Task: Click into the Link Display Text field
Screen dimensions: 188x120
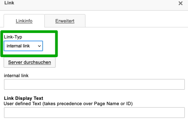Action: click(x=94, y=113)
